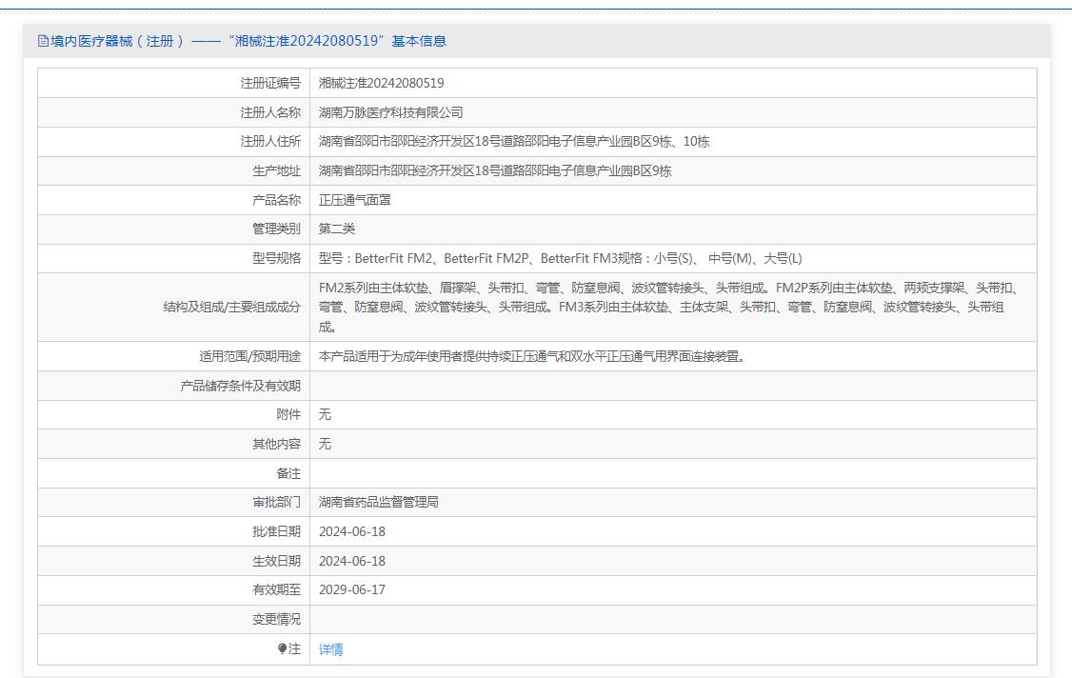Click the dark bullet icon beside 注
Viewport: 1072px width, 678px height.
[282, 648]
